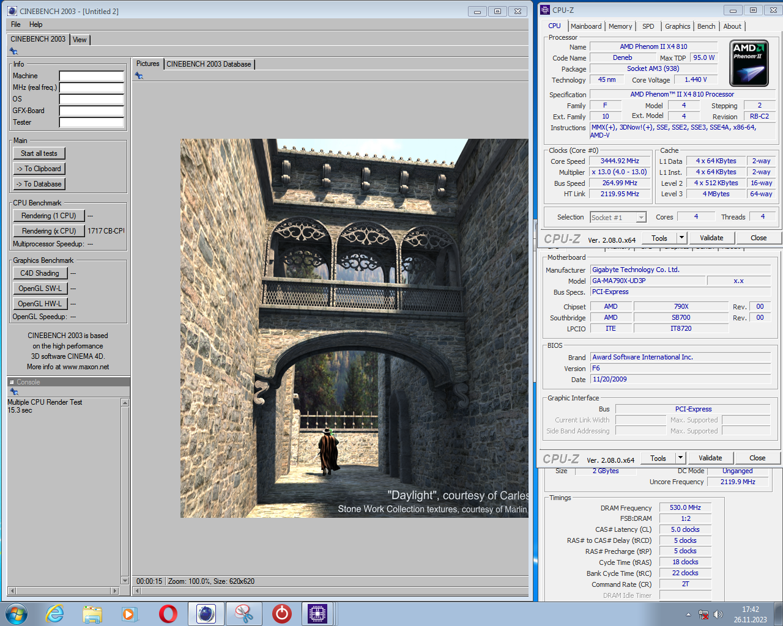
Task: Click the To Database button
Action: (39, 184)
